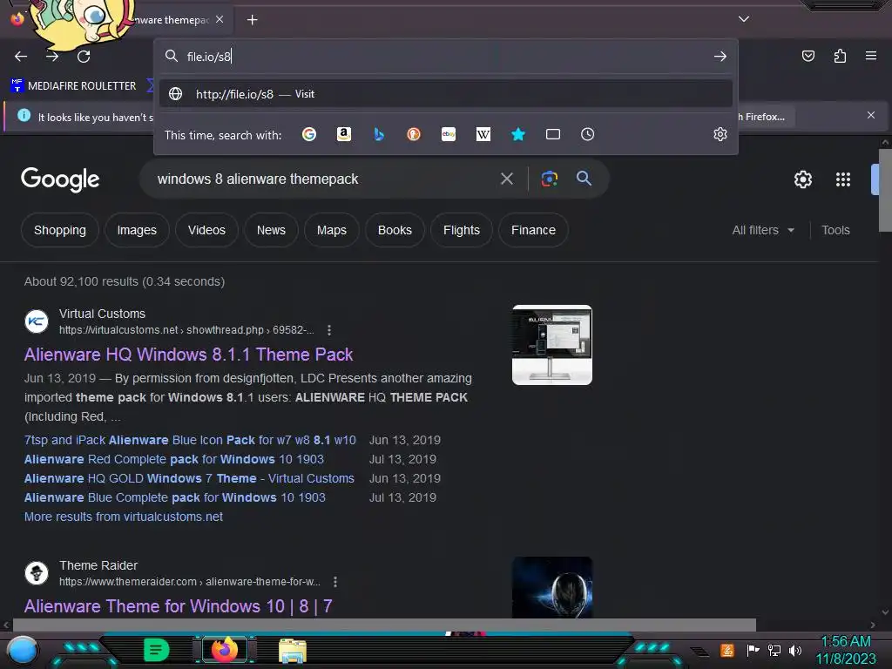Click the Virtual Customs result thumbnail
Image resolution: width=892 pixels, height=669 pixels.
tap(551, 345)
